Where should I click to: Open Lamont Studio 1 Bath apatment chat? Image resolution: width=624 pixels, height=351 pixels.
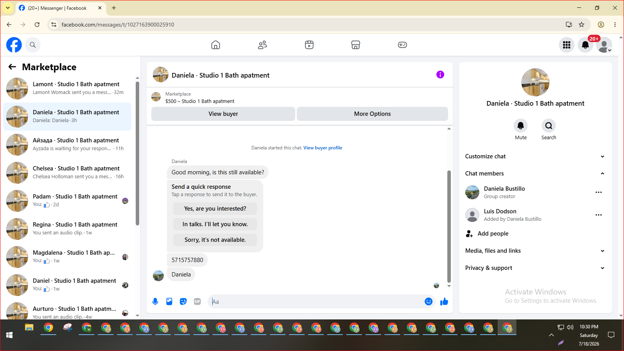pyautogui.click(x=67, y=89)
